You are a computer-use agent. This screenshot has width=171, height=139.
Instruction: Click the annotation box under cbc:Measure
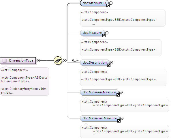[121, 48]
